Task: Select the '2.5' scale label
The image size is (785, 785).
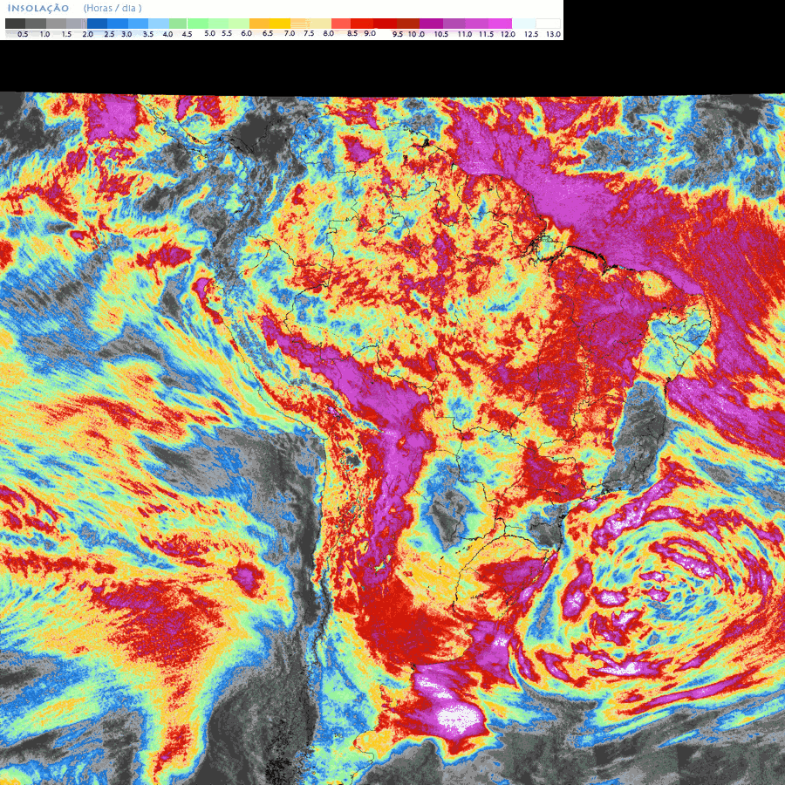Action: 109,35
